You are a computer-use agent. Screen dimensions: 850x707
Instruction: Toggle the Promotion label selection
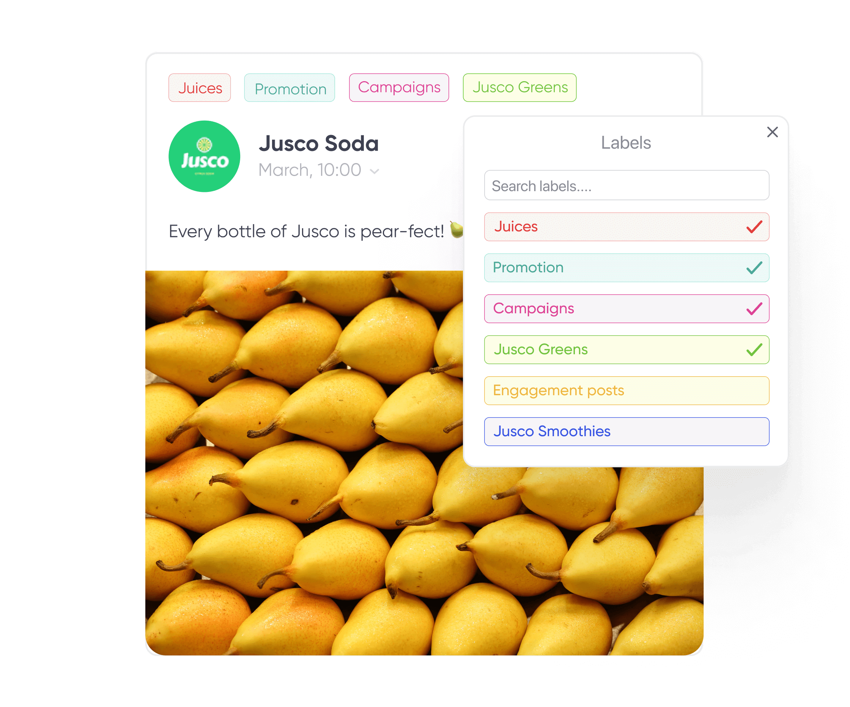coord(624,267)
